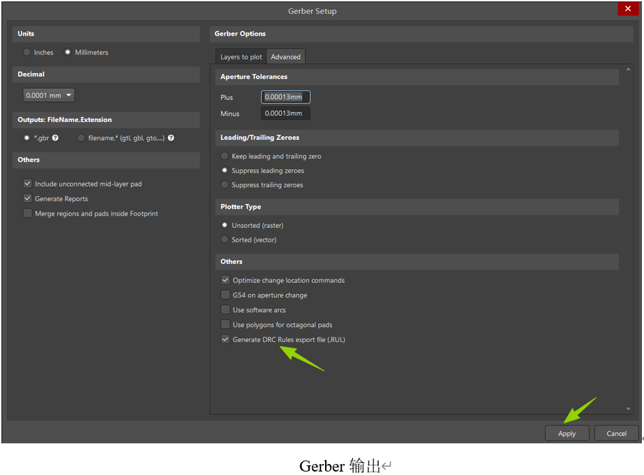644x475 pixels.
Task: Click the Cancel button
Action: [x=616, y=433]
